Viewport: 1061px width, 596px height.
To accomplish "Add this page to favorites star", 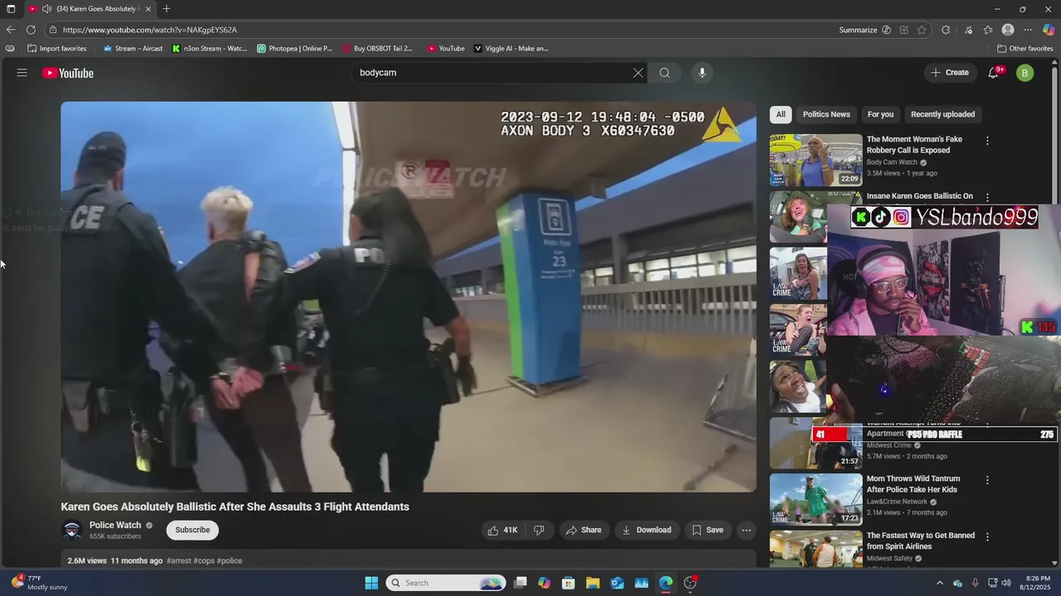I will pyautogui.click(x=922, y=30).
